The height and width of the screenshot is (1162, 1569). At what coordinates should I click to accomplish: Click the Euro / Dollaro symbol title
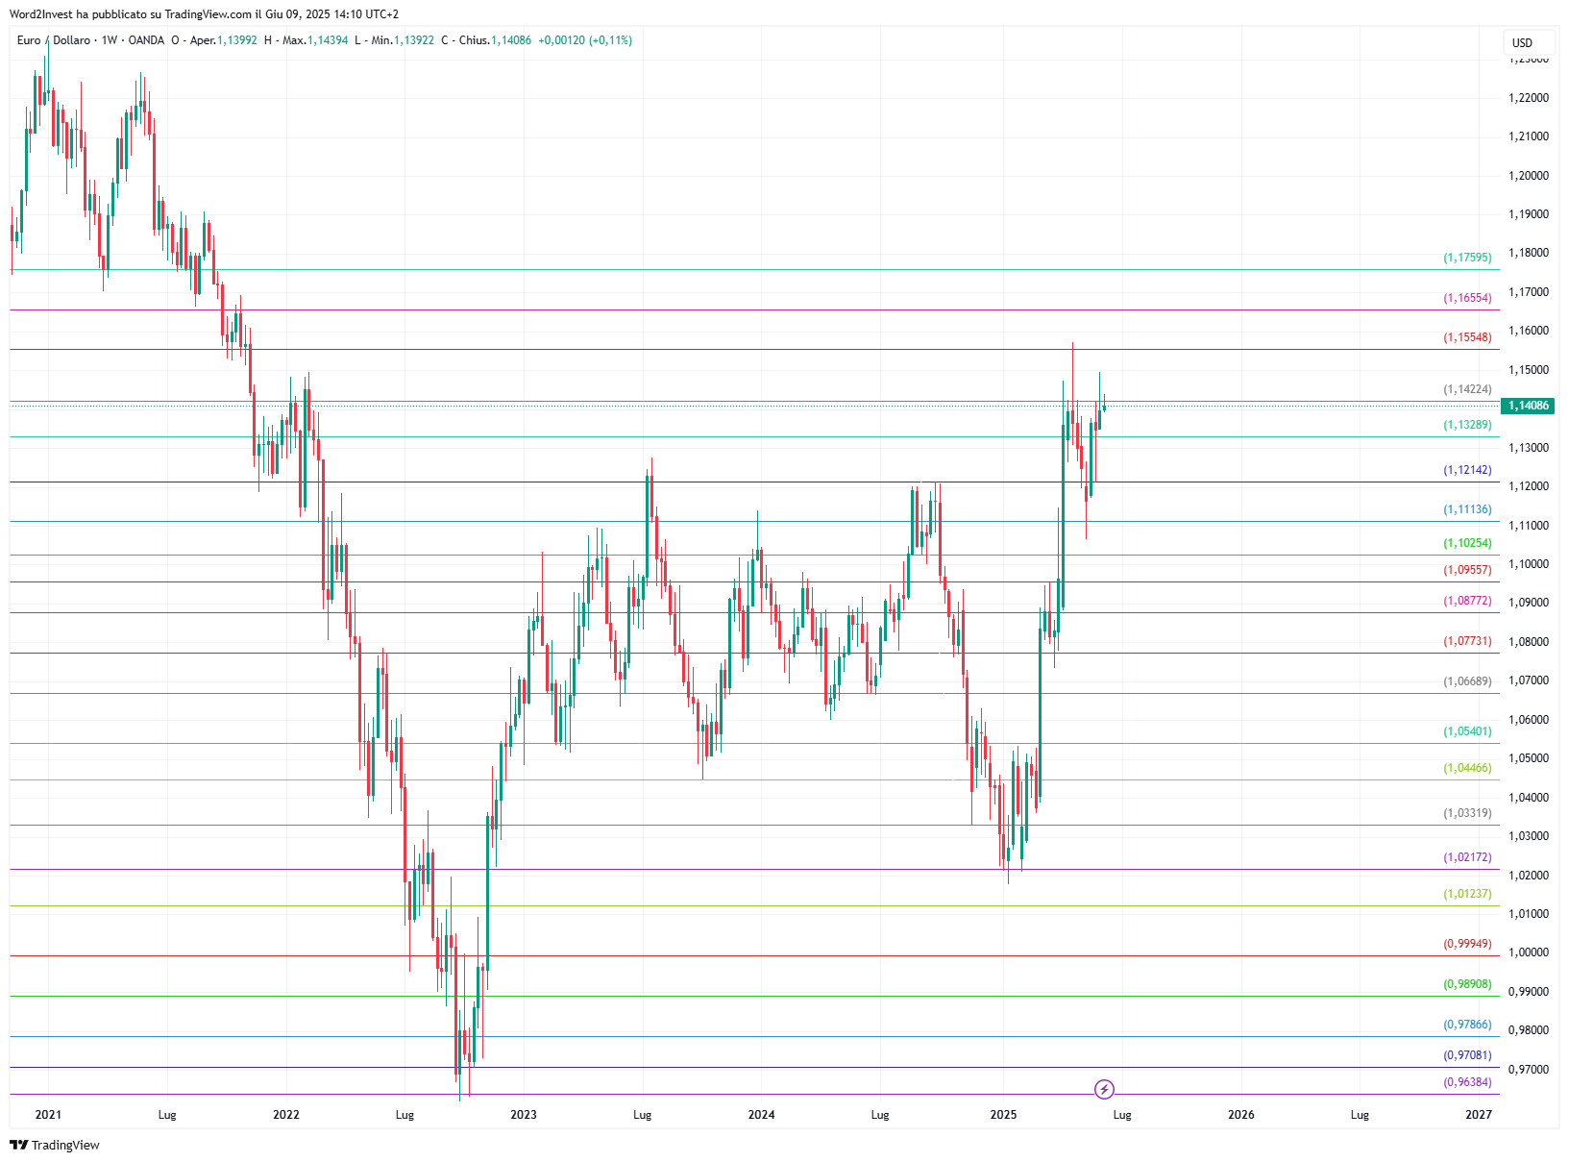(x=54, y=40)
